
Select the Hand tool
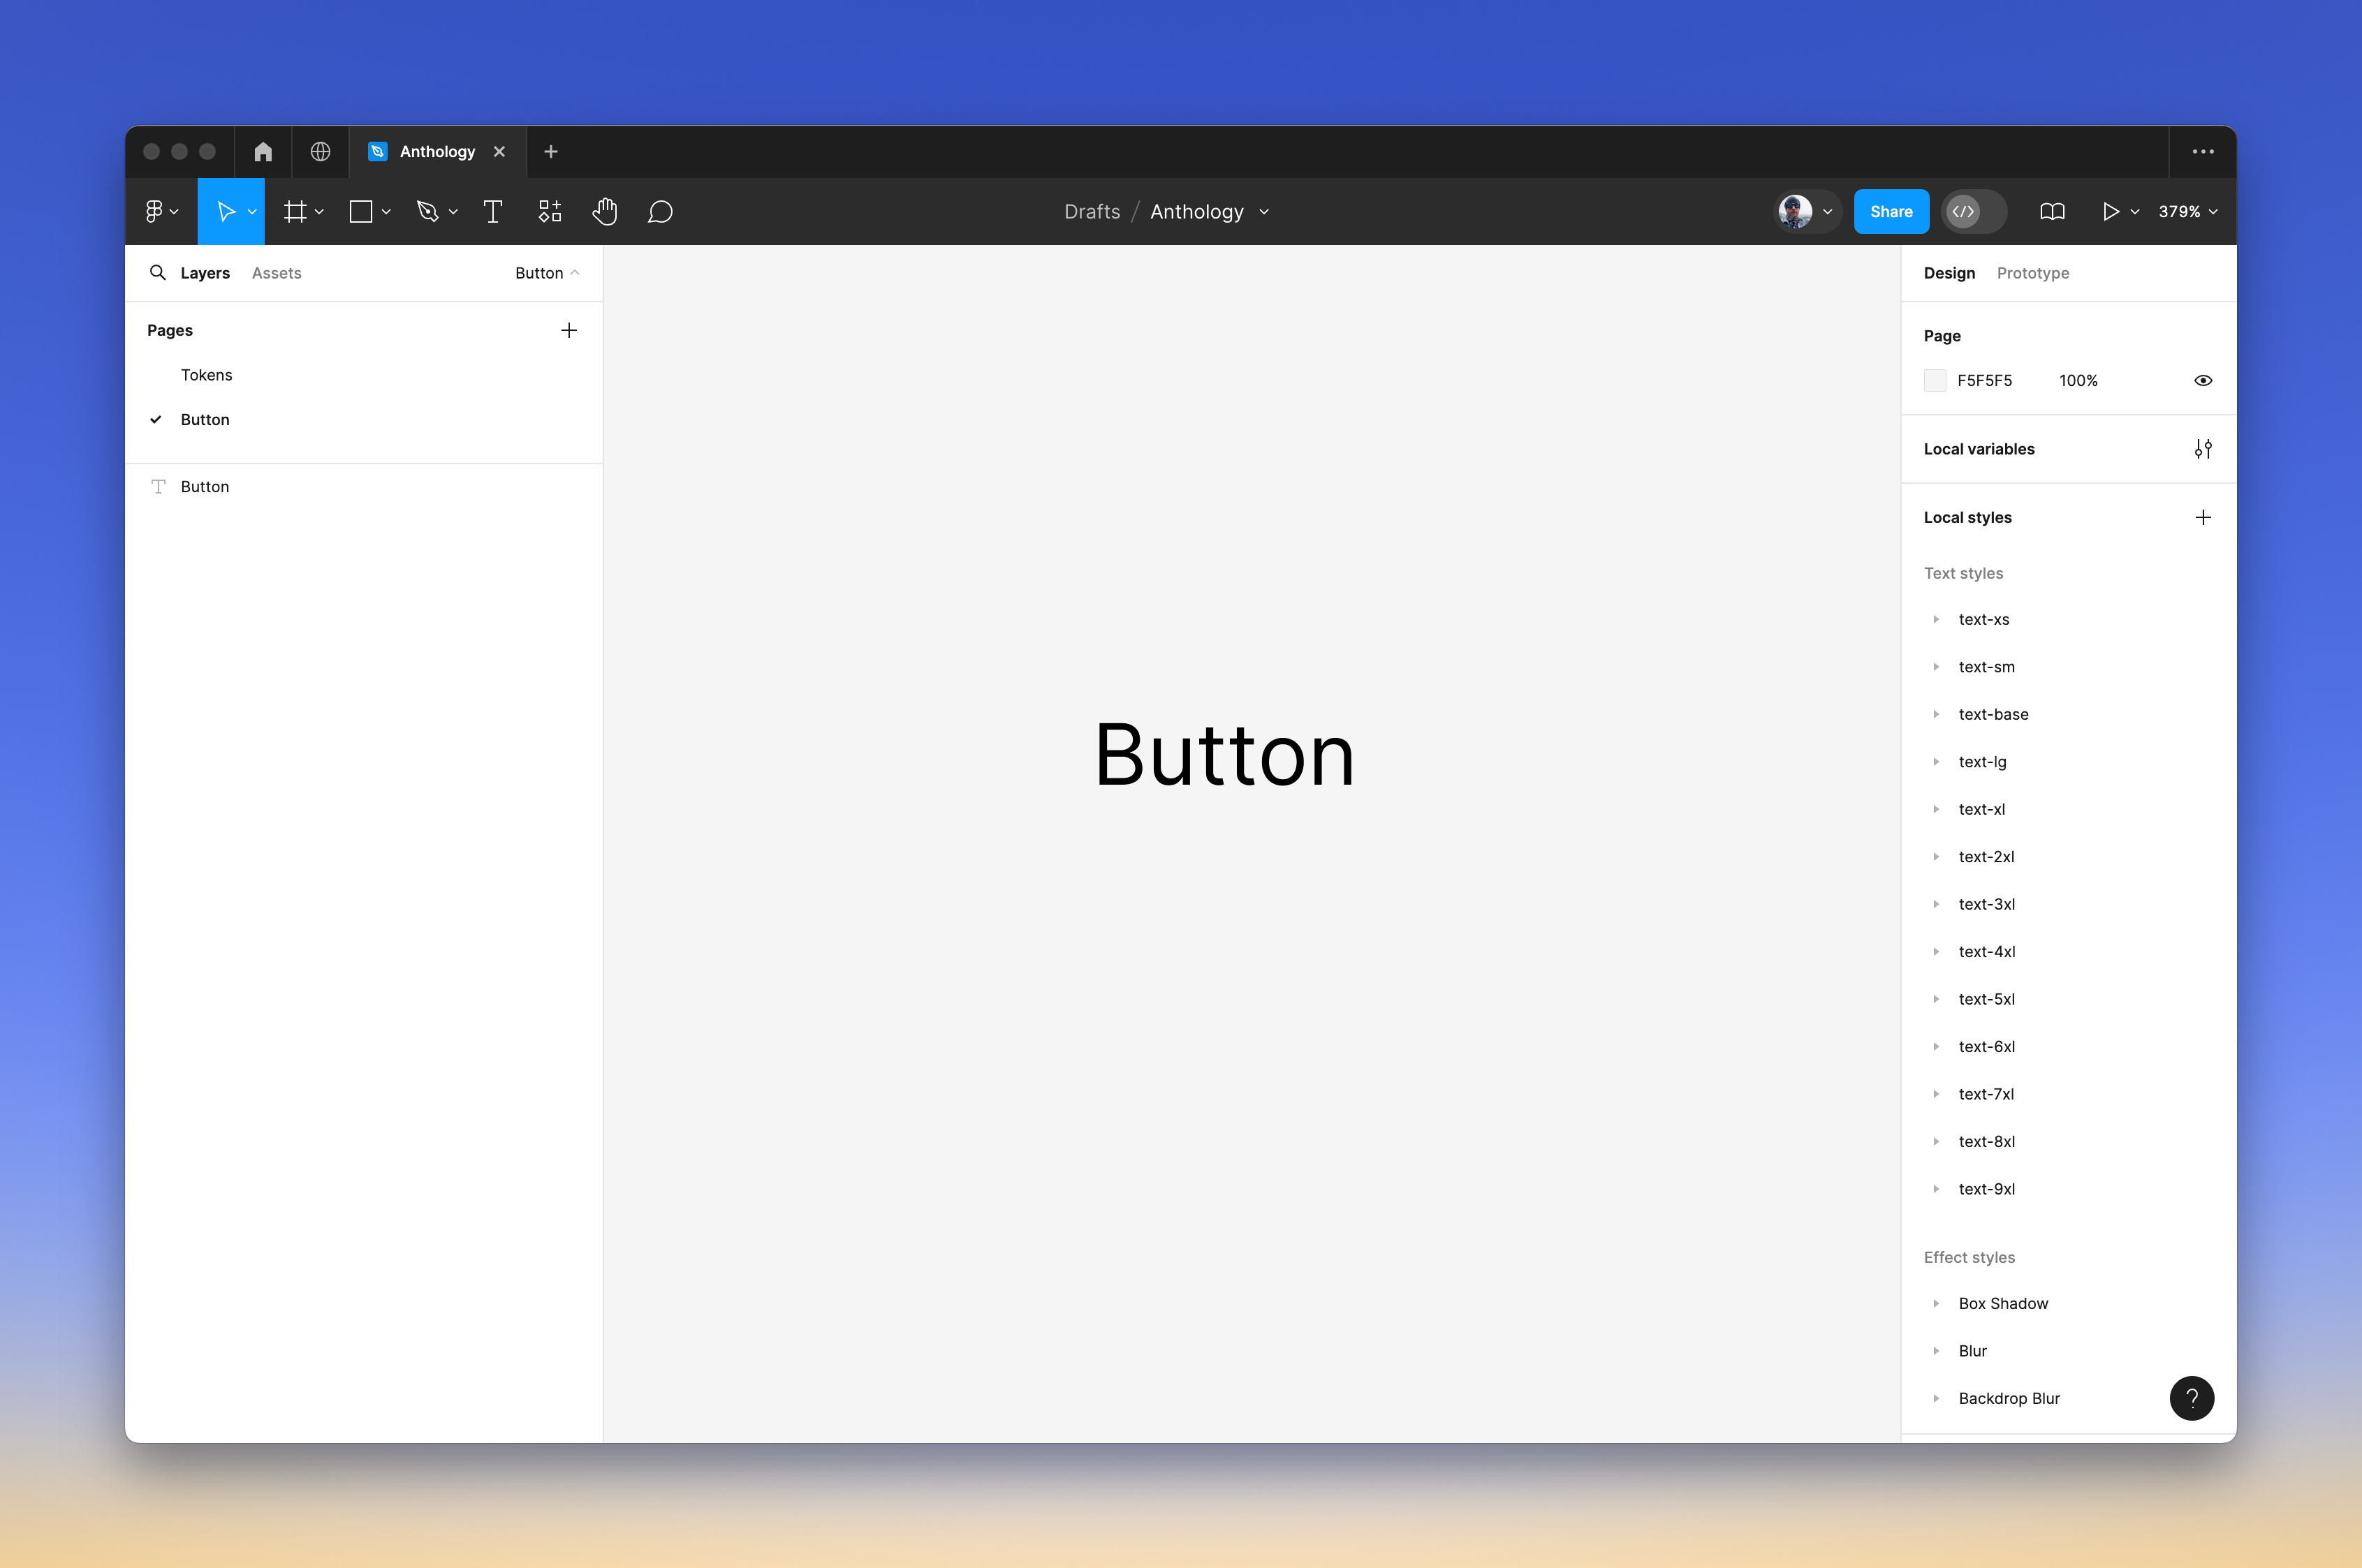tap(606, 211)
